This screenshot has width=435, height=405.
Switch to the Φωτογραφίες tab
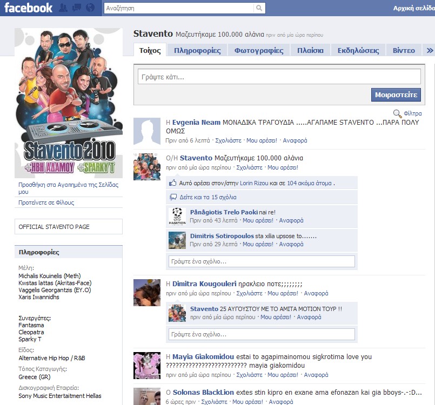pos(259,51)
